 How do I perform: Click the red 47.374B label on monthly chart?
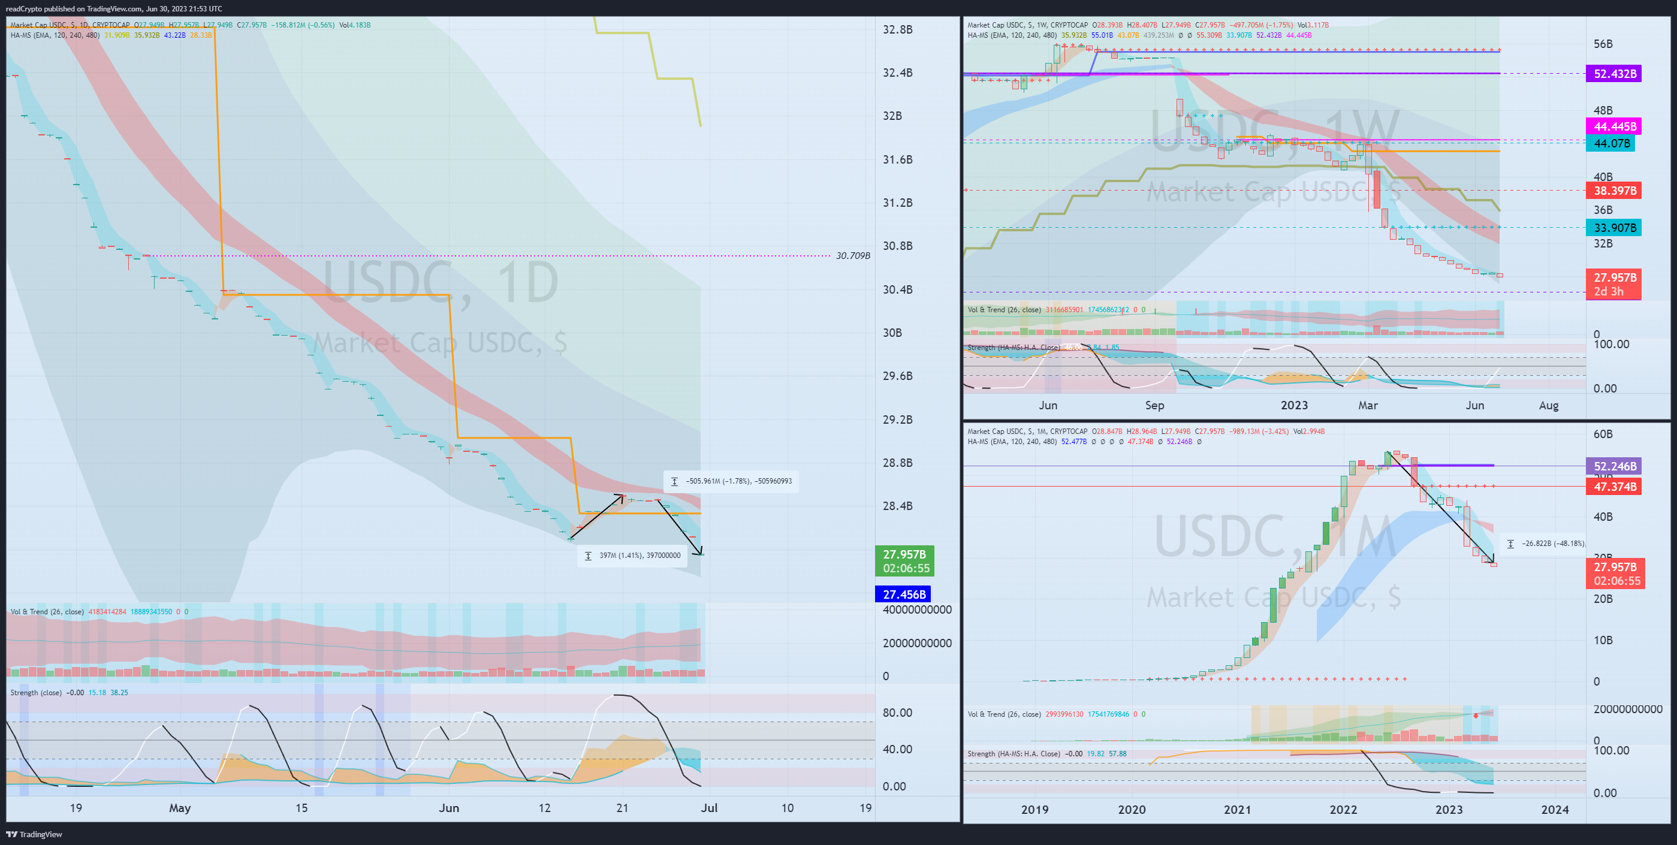tap(1613, 486)
